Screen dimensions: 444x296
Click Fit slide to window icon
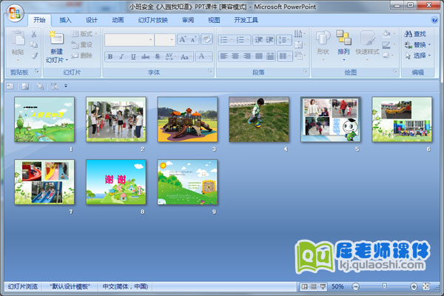coord(426,286)
